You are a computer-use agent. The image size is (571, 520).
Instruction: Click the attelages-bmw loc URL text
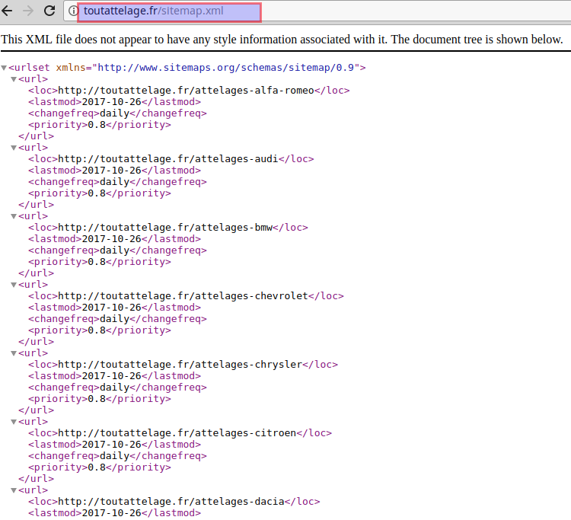pyautogui.click(x=165, y=228)
